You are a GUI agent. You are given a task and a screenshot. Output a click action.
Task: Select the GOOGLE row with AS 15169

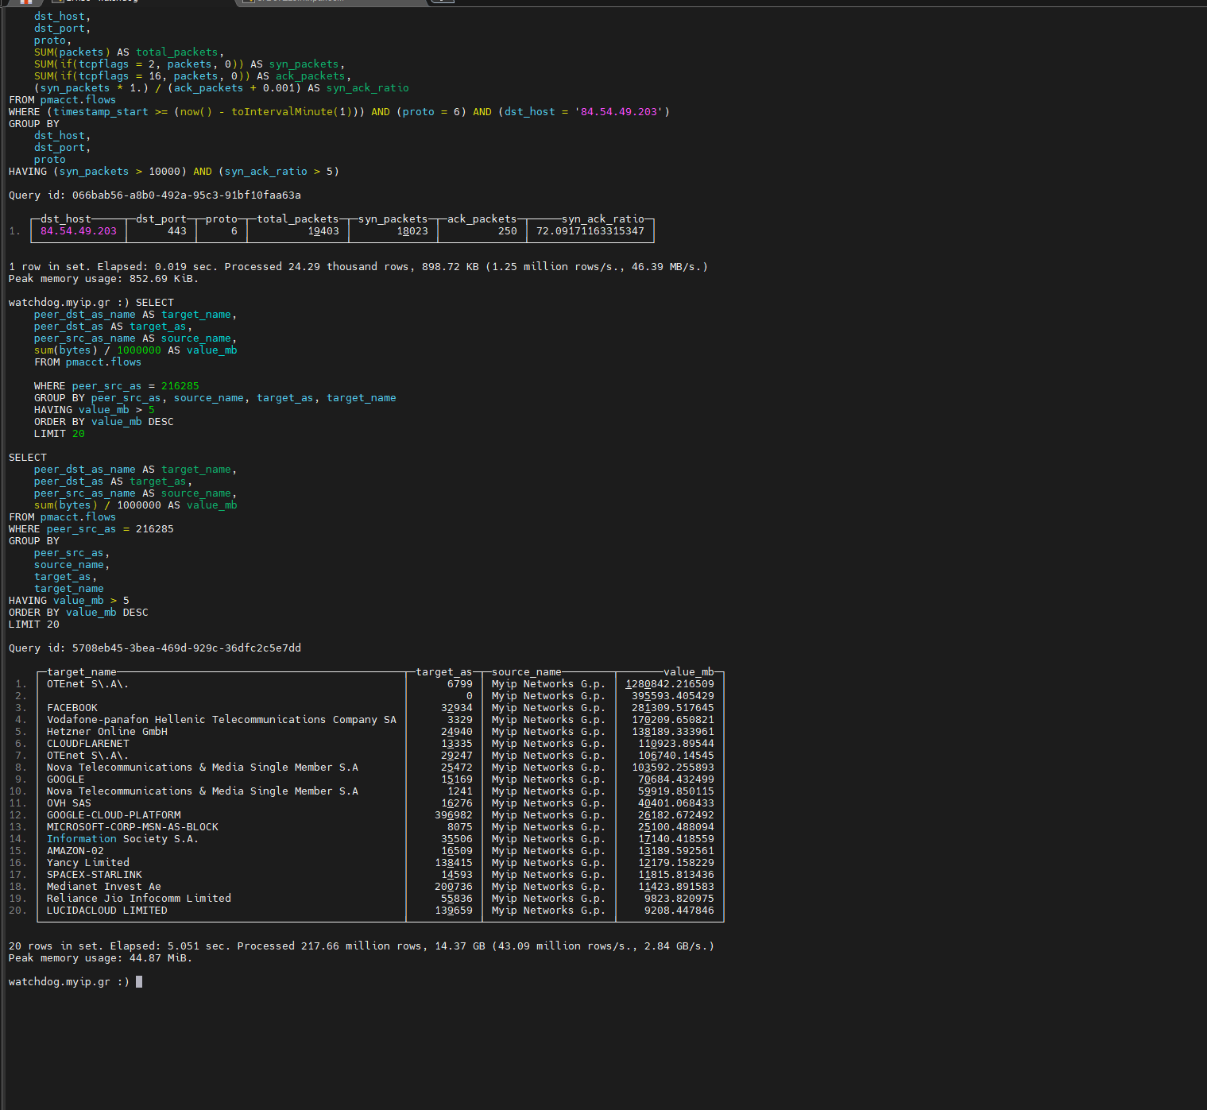[x=66, y=779]
